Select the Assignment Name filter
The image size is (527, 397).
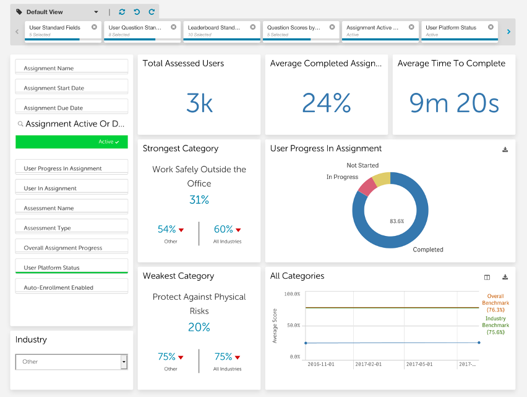pyautogui.click(x=72, y=67)
